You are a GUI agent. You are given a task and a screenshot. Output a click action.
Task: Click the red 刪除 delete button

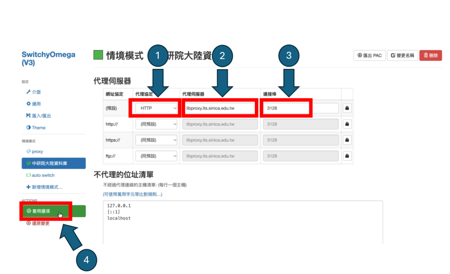pyautogui.click(x=431, y=55)
